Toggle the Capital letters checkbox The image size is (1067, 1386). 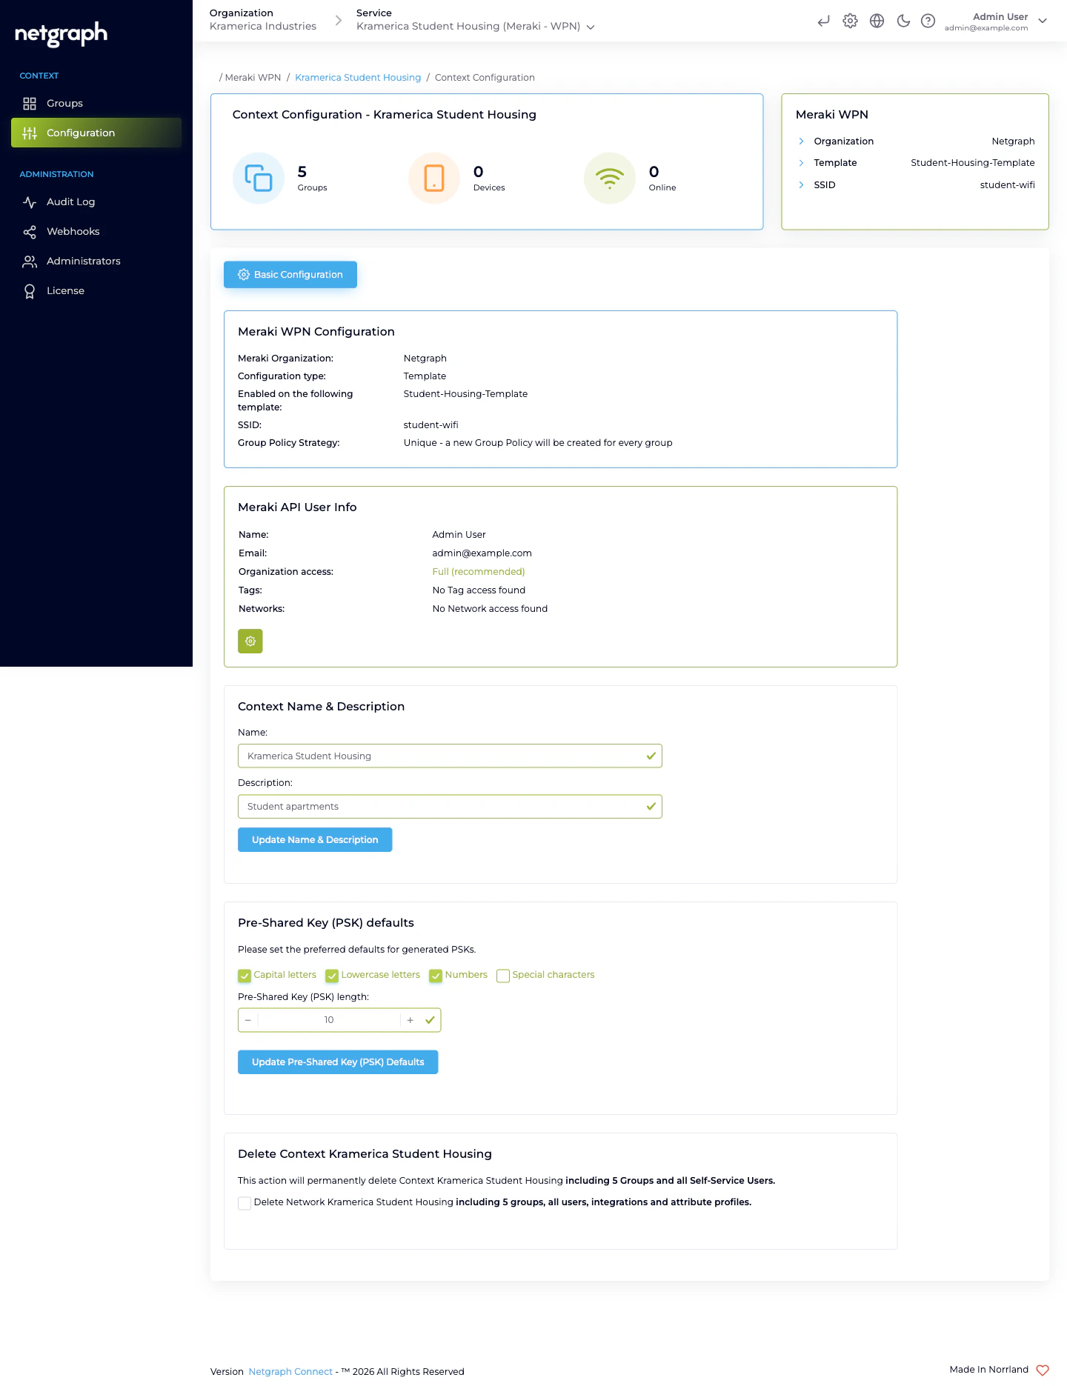pyautogui.click(x=245, y=976)
